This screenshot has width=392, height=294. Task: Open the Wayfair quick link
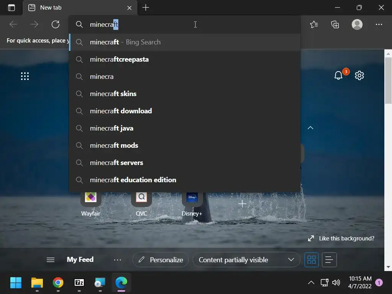(90, 204)
